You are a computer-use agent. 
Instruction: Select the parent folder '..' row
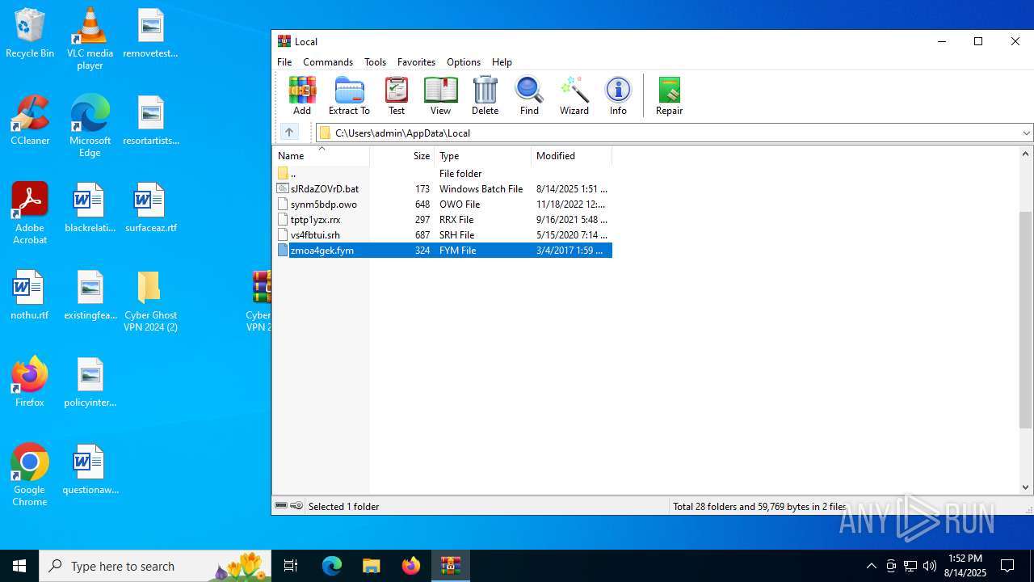[x=443, y=173]
